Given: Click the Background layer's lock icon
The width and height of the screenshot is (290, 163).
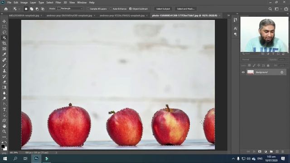Looking at the screenshot, I should point(282,72).
